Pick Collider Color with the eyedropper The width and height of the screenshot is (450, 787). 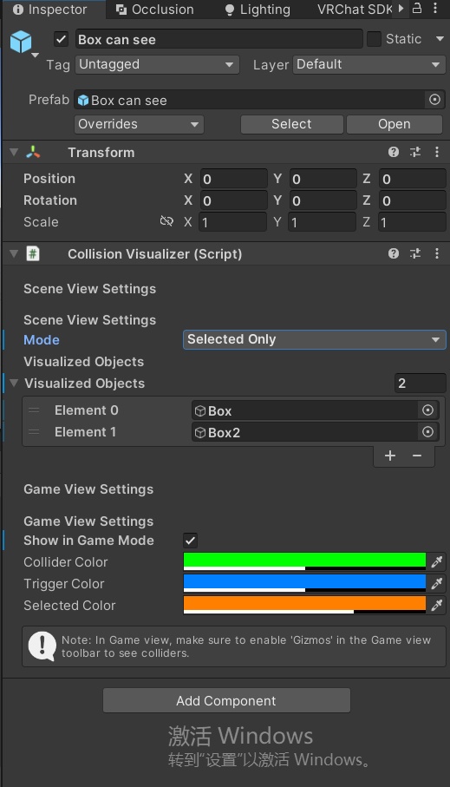[x=436, y=561]
